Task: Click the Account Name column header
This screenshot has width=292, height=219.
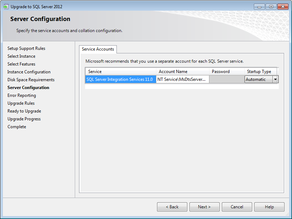Action: (x=182, y=72)
